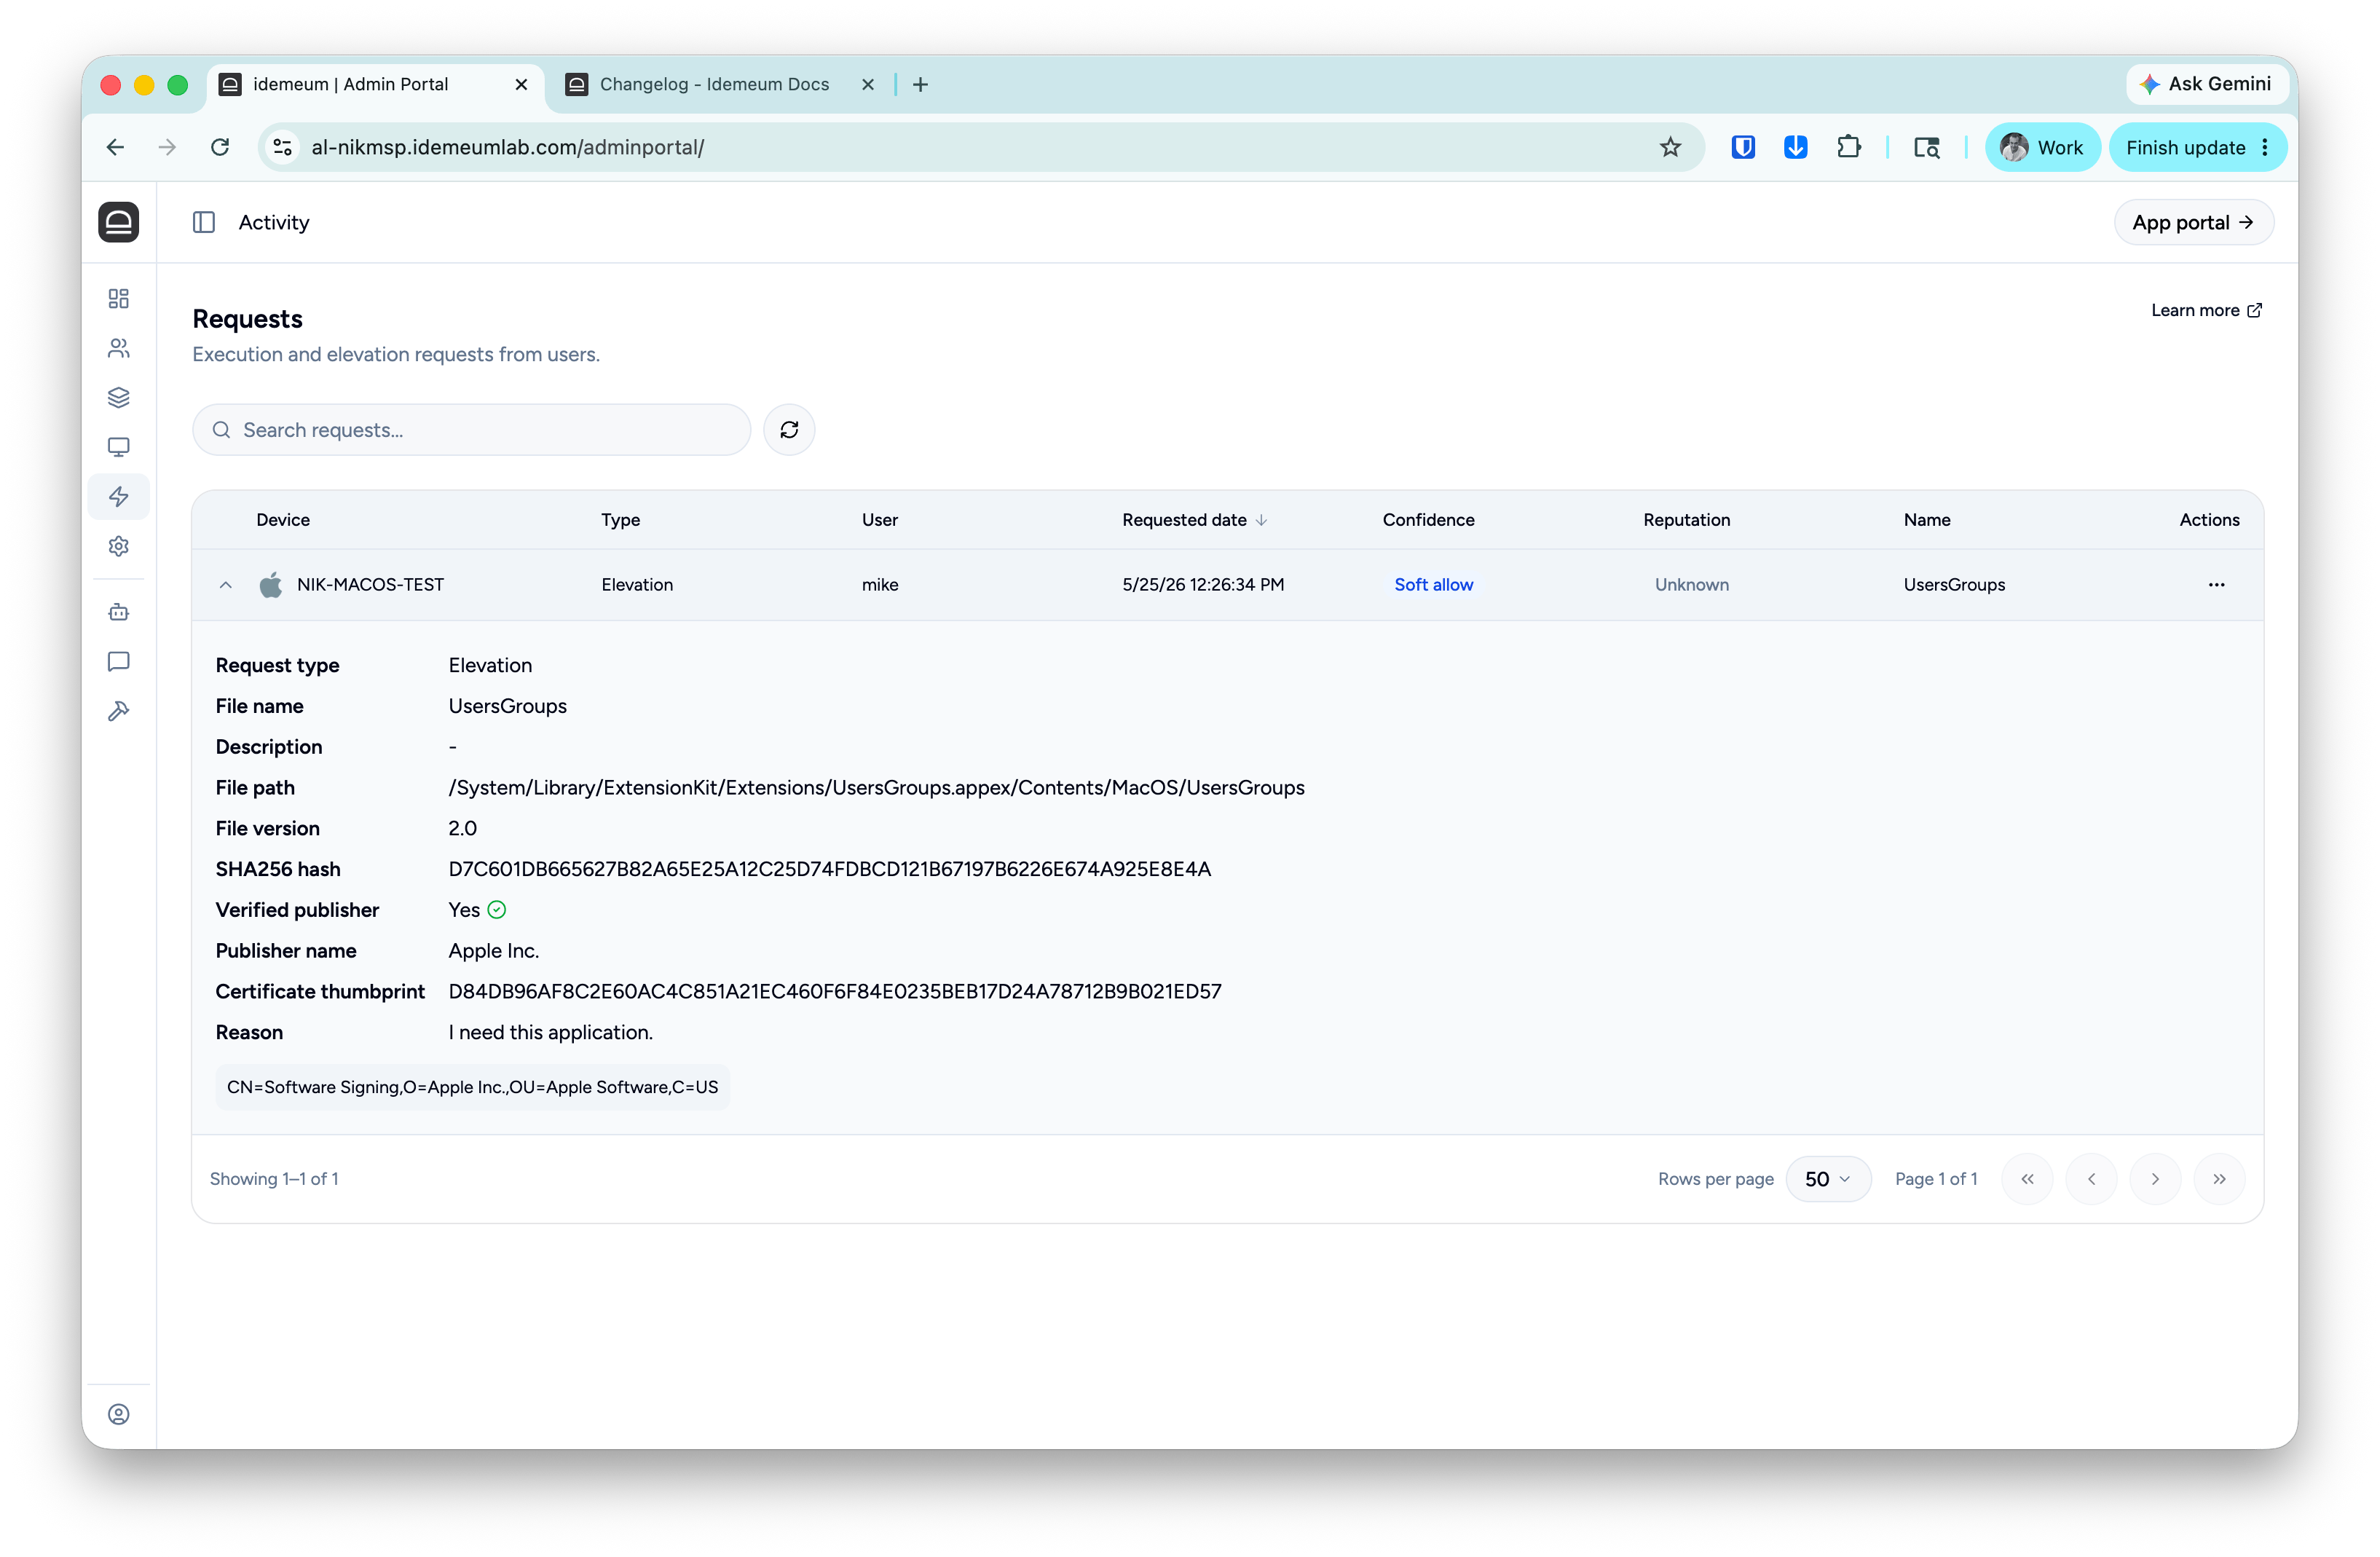Open the Finish update menu
2380x1557 pixels.
tap(2197, 147)
